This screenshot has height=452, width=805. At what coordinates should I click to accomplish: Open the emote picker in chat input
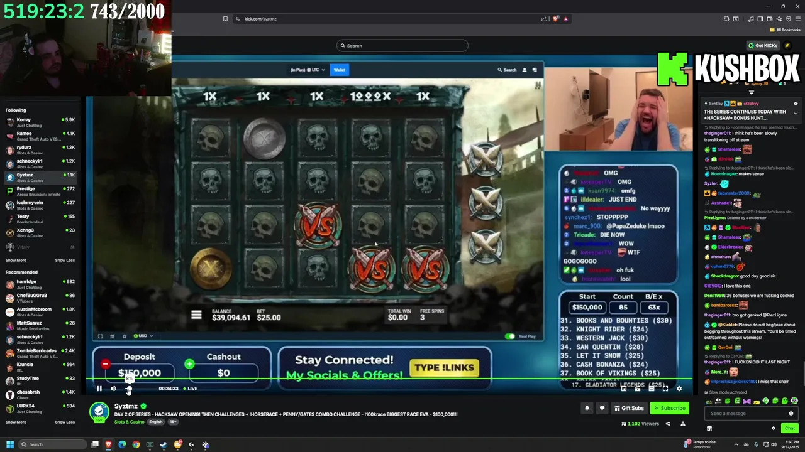click(x=791, y=413)
